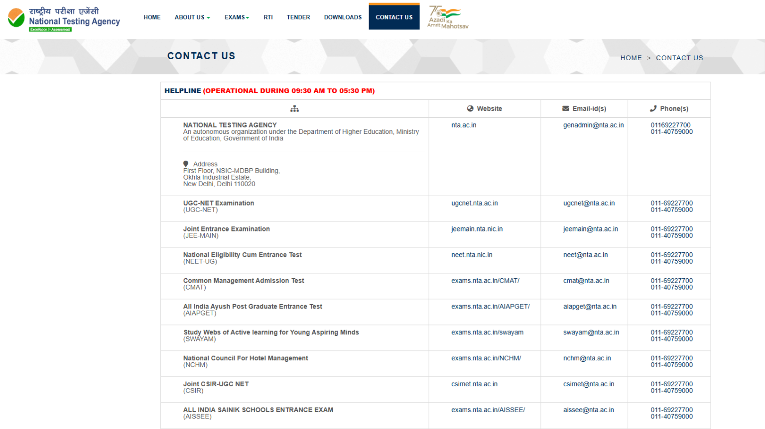Click HOME in the breadcrumb trail
This screenshot has width=765, height=429.
631,58
